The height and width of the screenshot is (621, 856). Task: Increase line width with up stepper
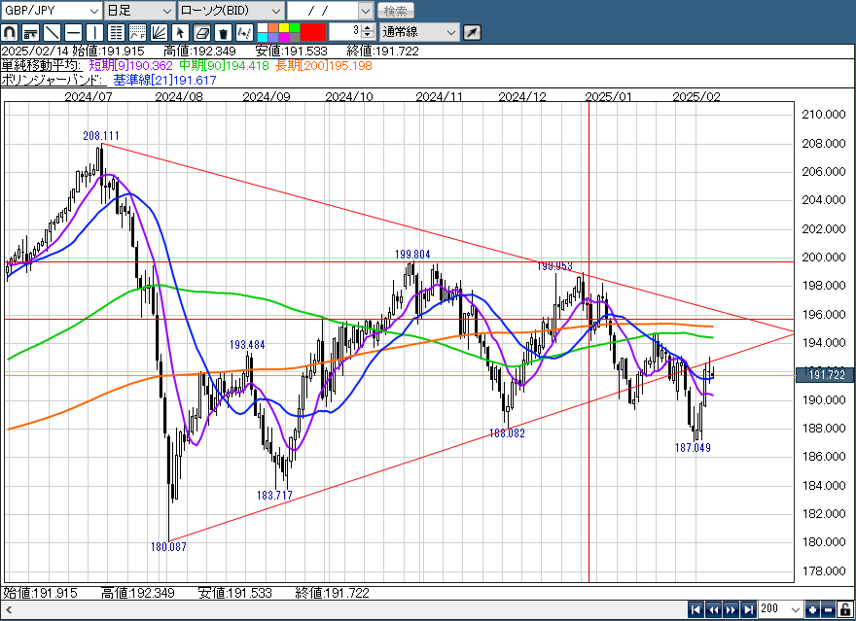368,28
